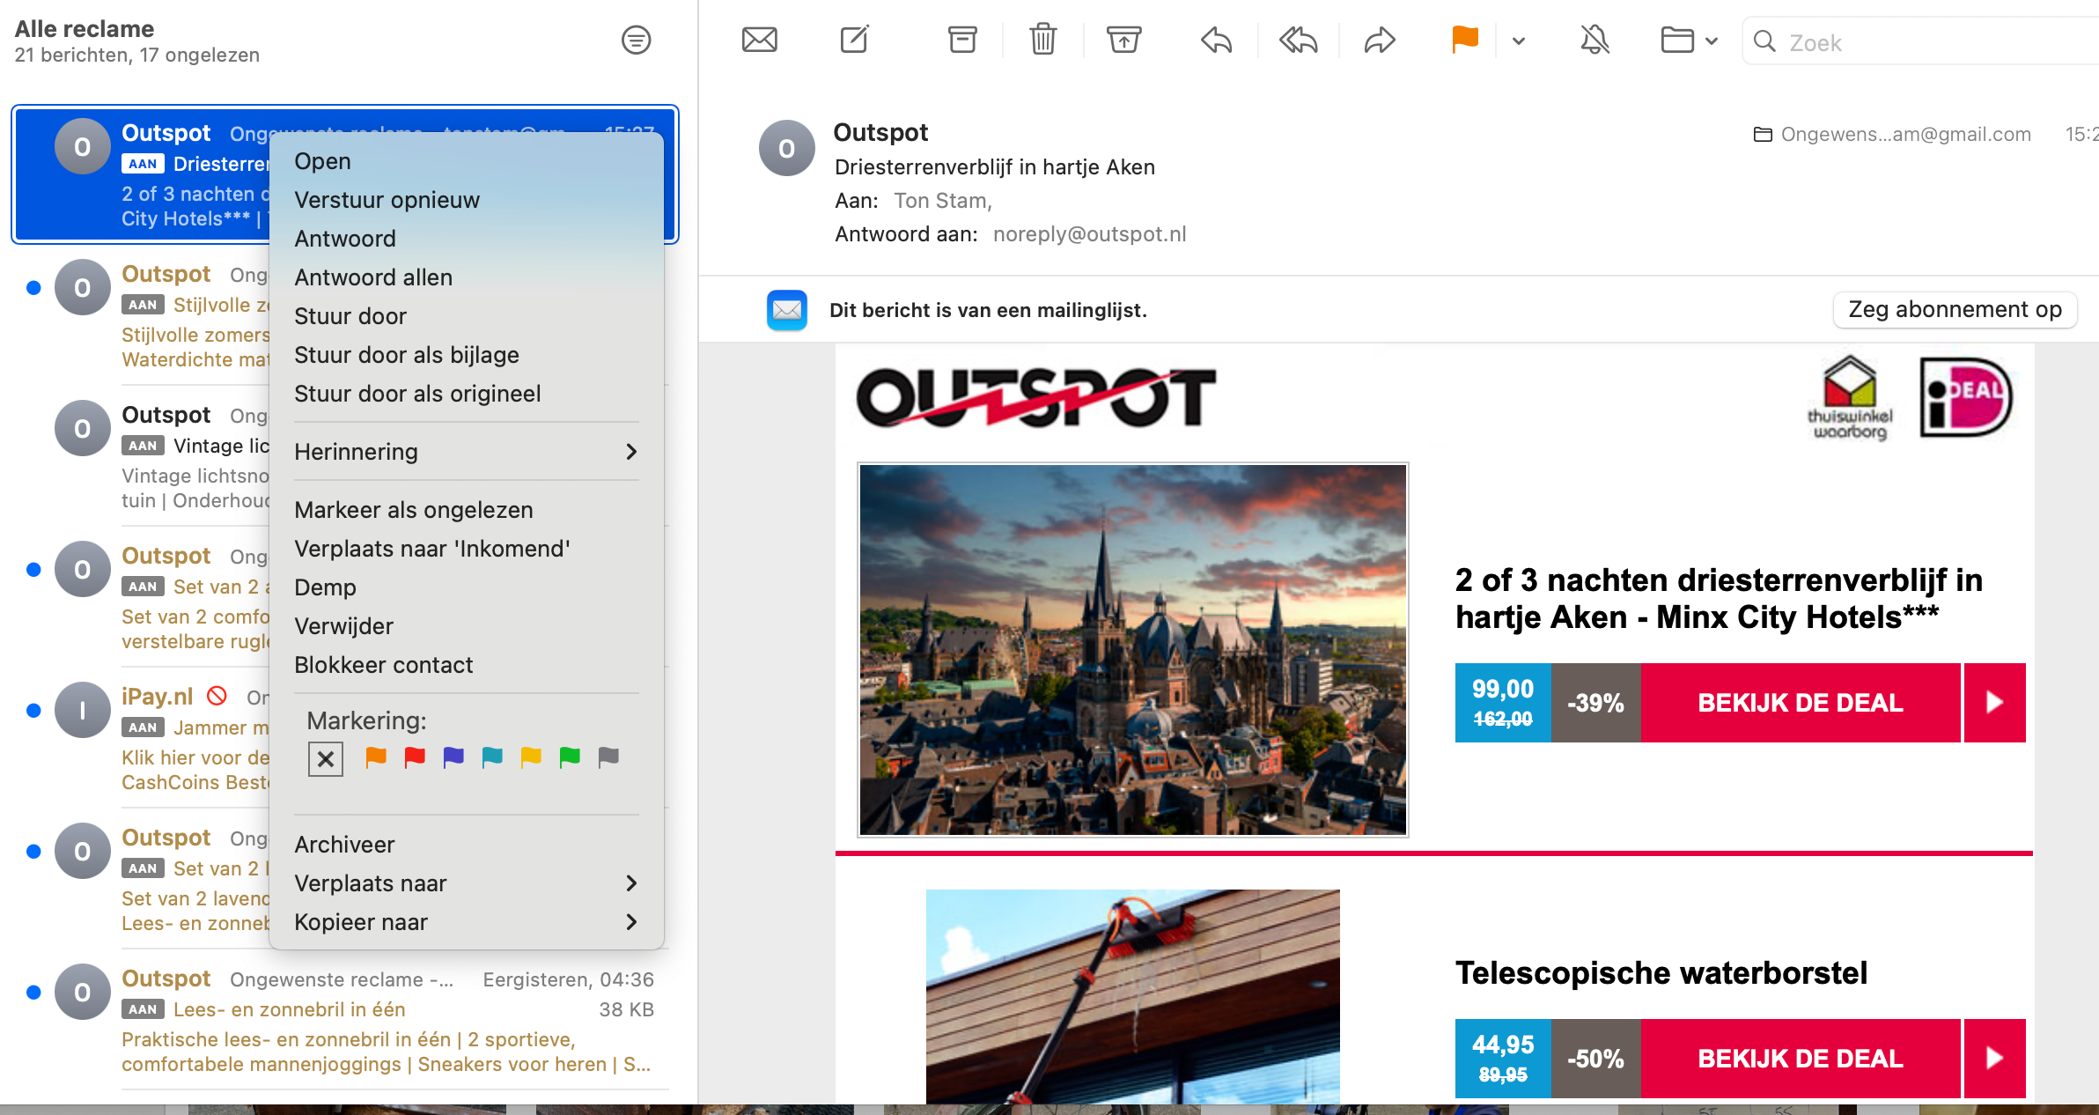Click Thuiswinkel Waarborg logo
This screenshot has height=1115, width=2099.
[x=1850, y=398]
